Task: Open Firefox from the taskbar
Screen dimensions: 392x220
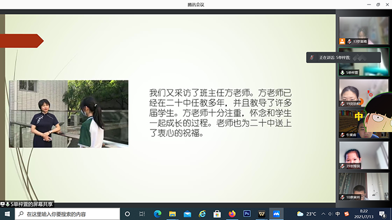Action: [x=232, y=214]
